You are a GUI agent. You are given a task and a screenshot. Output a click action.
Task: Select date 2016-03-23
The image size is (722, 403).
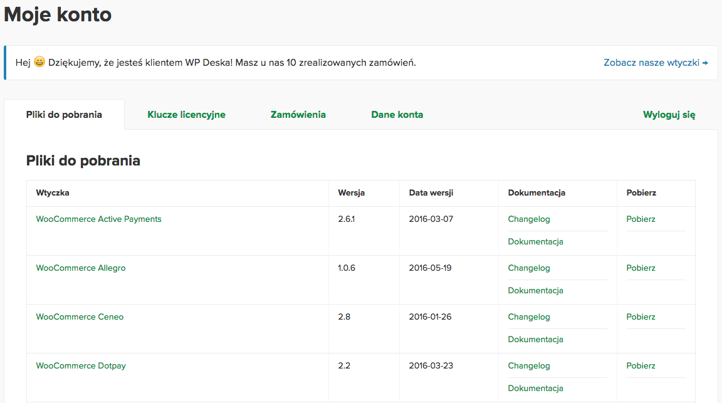431,365
